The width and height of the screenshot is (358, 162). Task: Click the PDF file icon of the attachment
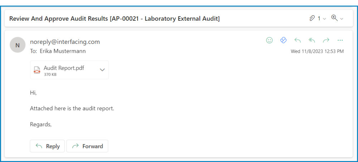click(37, 70)
